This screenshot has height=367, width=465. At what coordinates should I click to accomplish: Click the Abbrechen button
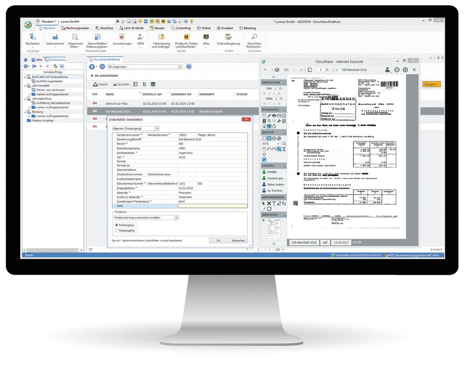[x=238, y=241]
